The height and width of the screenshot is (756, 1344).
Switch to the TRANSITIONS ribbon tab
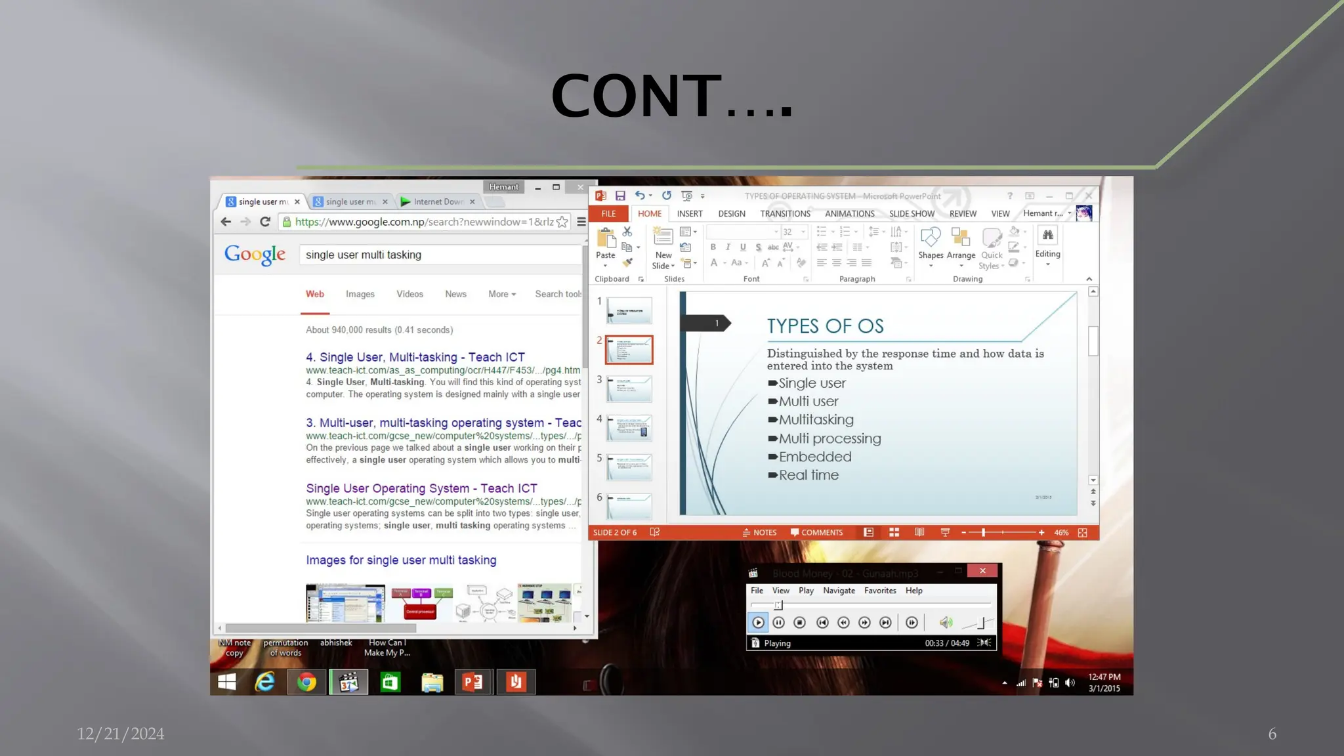(785, 214)
